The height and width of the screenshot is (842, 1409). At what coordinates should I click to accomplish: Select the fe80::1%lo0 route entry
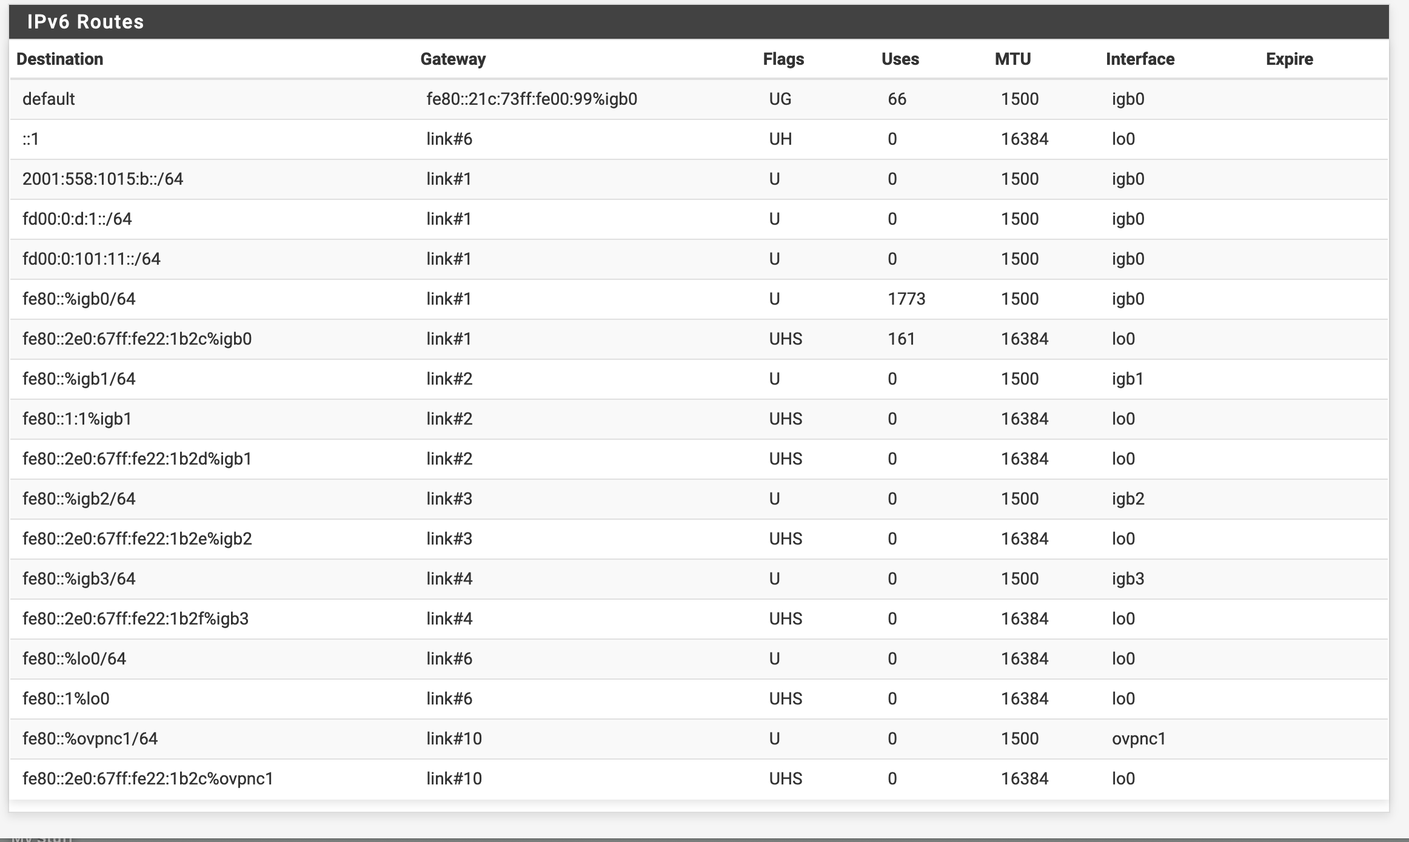698,698
